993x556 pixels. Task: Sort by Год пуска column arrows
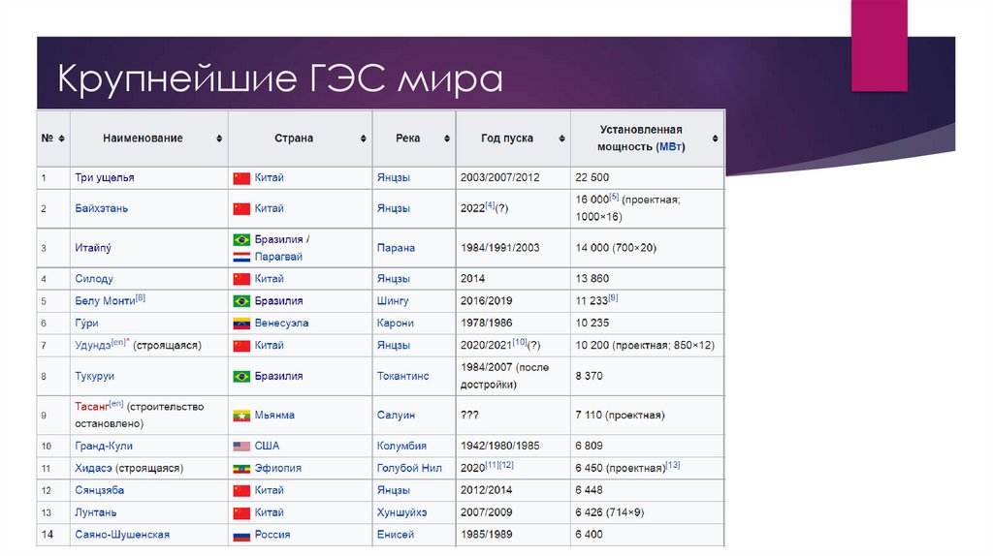tap(561, 139)
